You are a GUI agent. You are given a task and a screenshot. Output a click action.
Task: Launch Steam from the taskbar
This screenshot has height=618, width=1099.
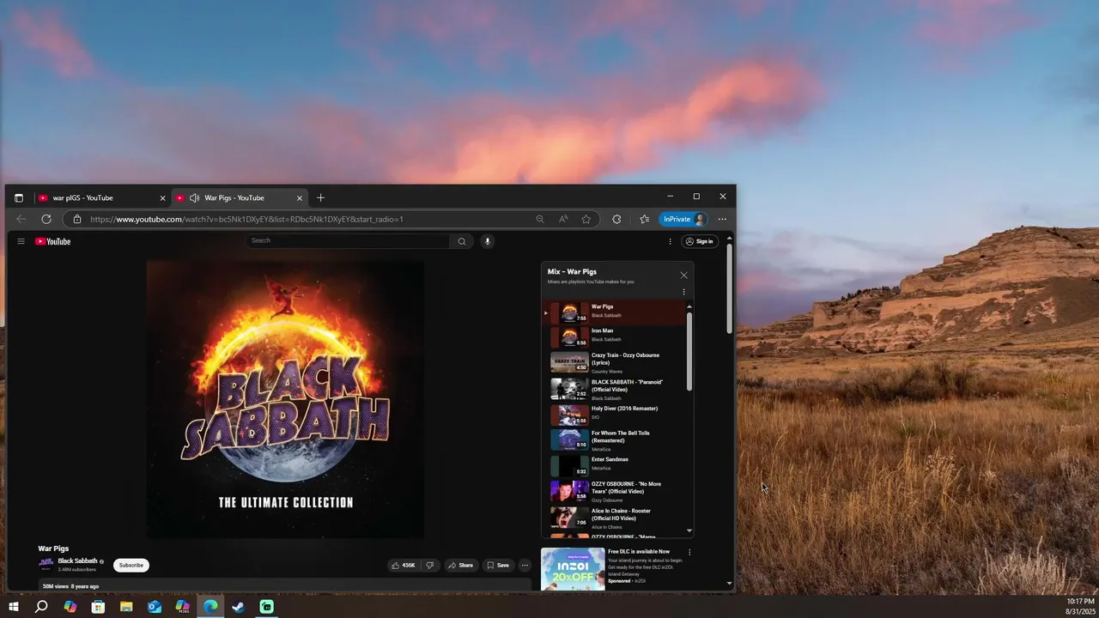point(239,607)
